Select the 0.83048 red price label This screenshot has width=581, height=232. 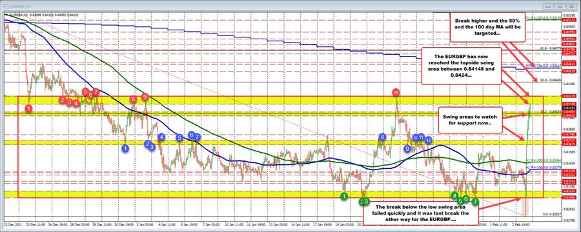[x=569, y=197]
